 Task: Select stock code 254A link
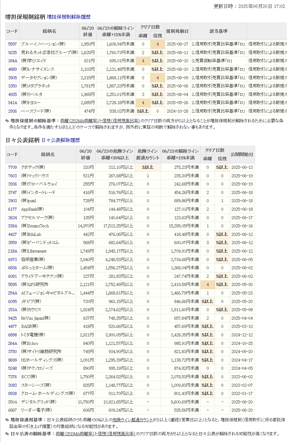pyautogui.click(x=12, y=293)
